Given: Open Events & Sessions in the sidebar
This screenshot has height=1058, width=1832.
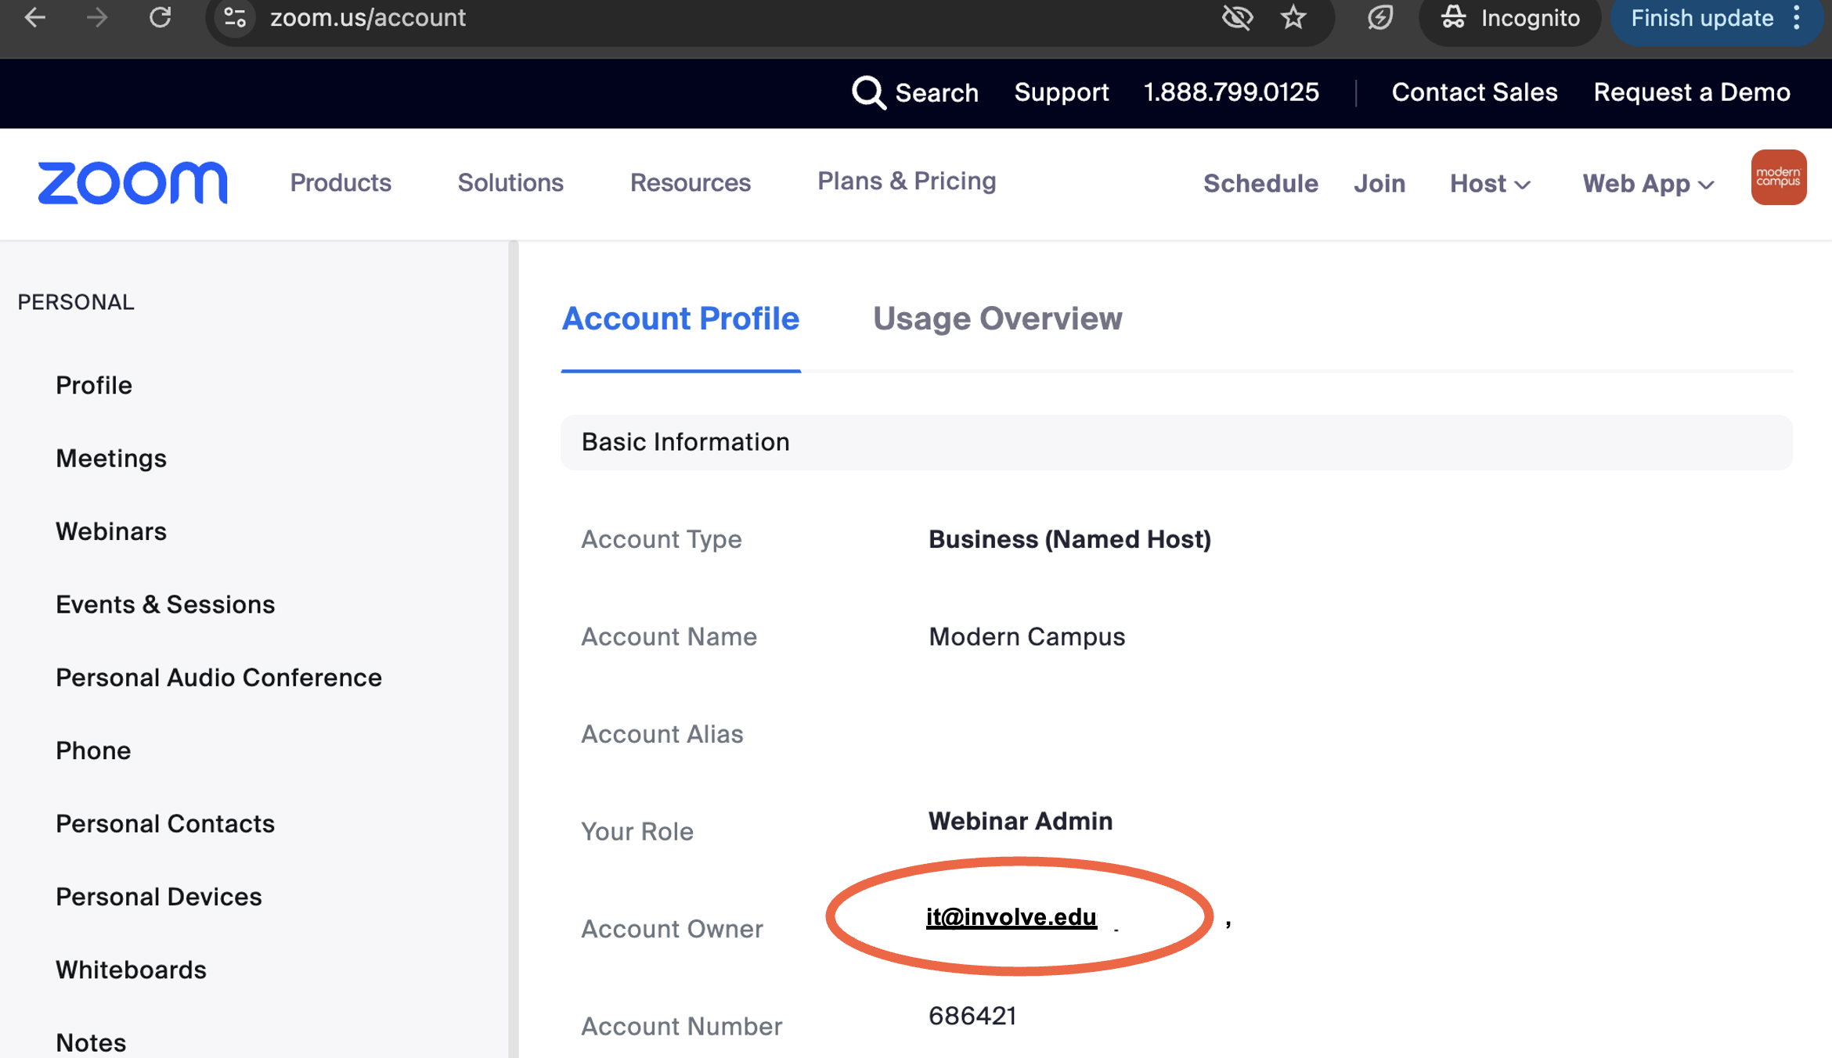Looking at the screenshot, I should click(165, 604).
